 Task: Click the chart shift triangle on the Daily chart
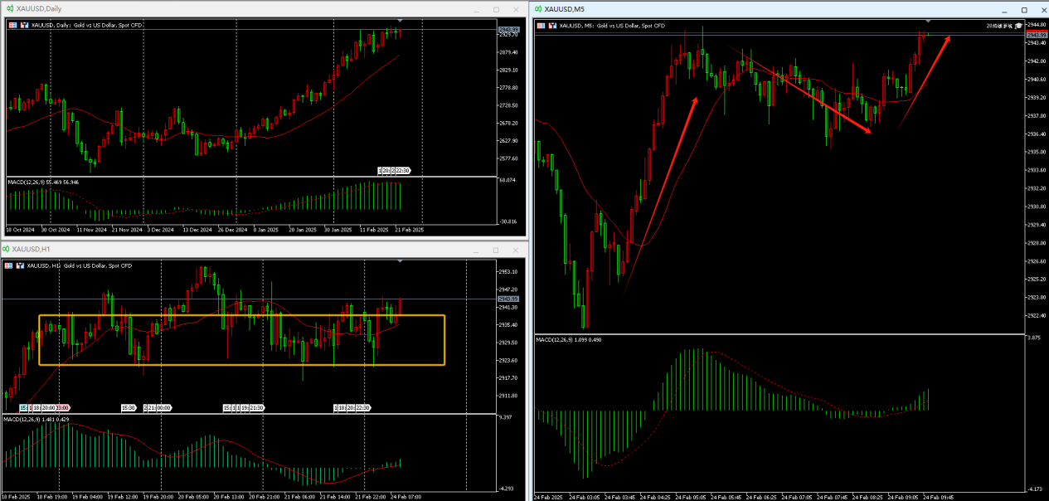401,20
